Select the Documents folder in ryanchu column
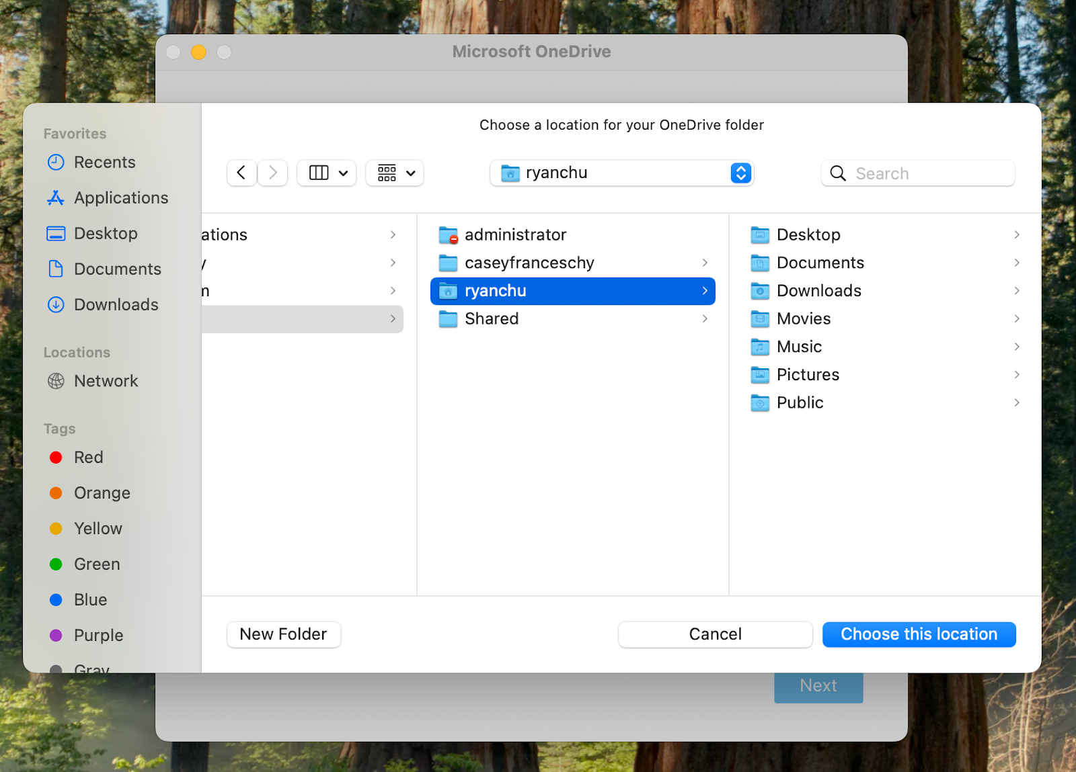Screen dimensions: 1076x772 click(886, 263)
